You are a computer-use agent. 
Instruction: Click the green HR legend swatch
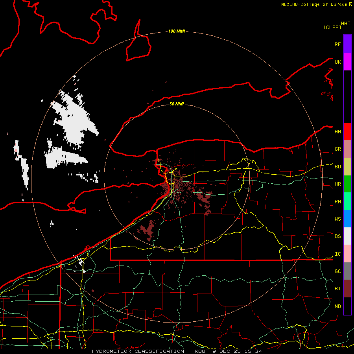pyautogui.click(x=347, y=184)
